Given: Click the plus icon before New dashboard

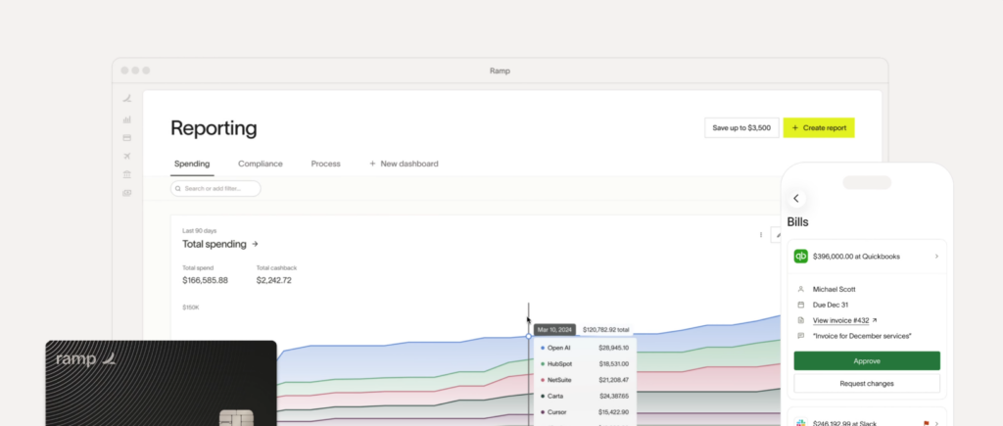Looking at the screenshot, I should 372,164.
